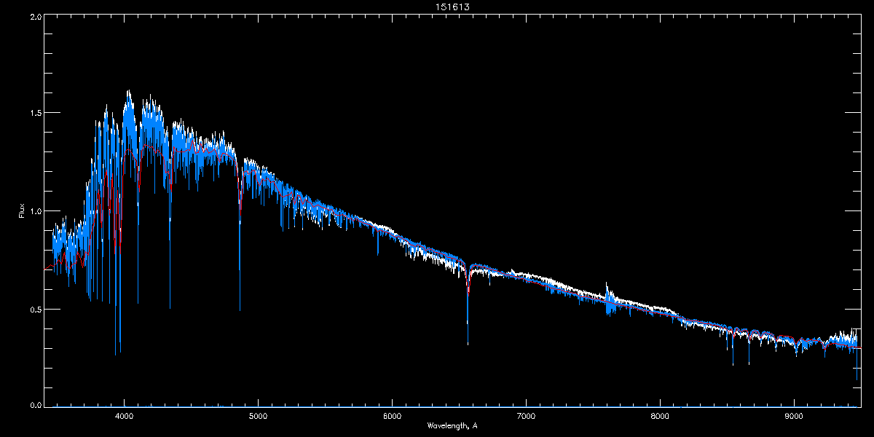Click the 1.5 y-axis tick label
This screenshot has width=874, height=437.
click(35, 113)
